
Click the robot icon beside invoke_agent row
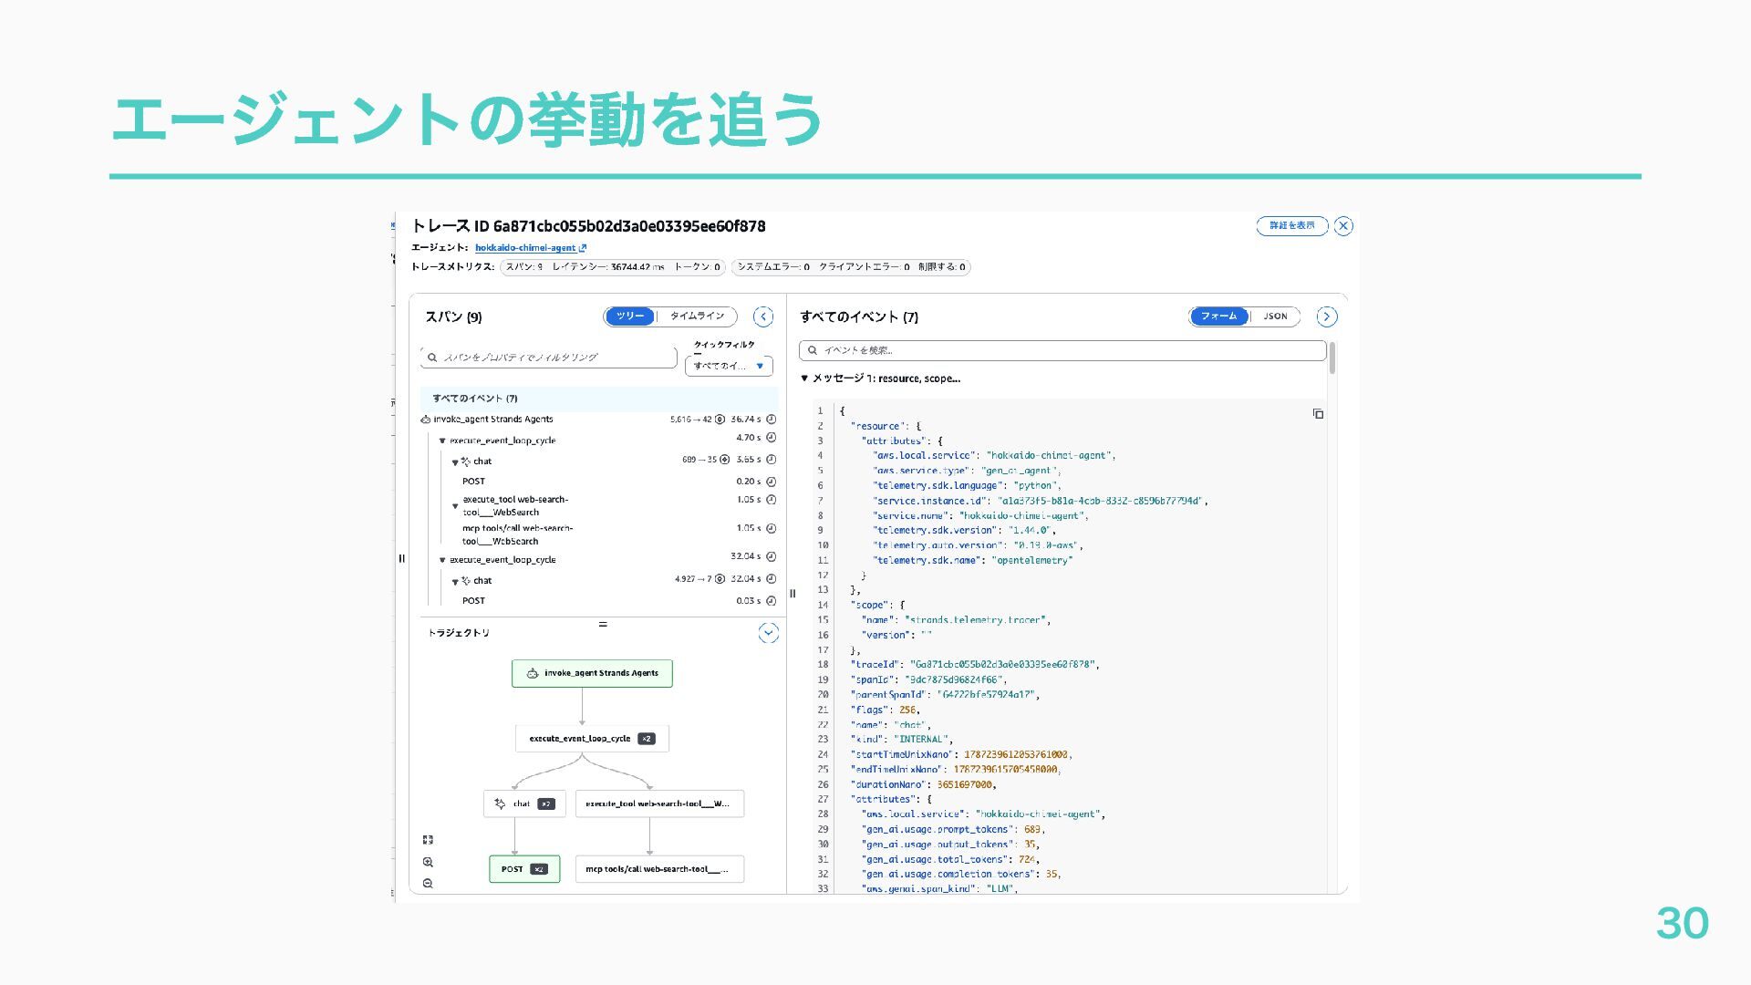click(x=426, y=420)
